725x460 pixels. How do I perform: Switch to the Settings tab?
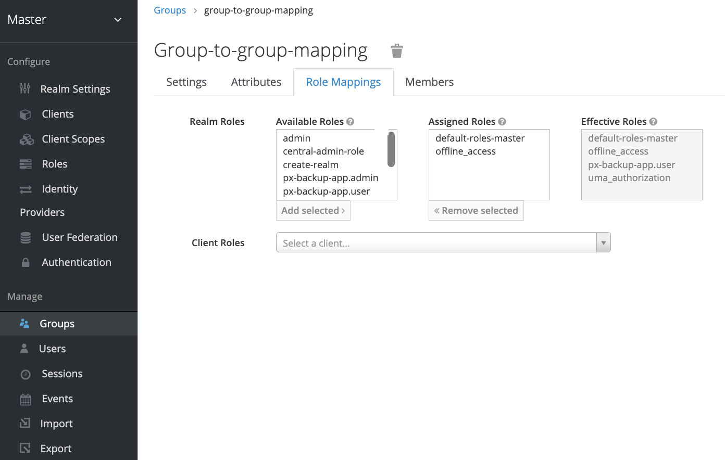click(x=186, y=82)
